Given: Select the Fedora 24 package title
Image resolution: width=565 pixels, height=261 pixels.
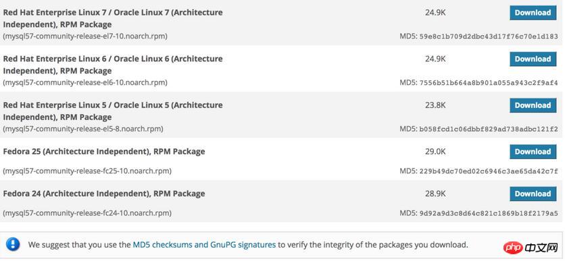Looking at the screenshot, I should tap(104, 194).
